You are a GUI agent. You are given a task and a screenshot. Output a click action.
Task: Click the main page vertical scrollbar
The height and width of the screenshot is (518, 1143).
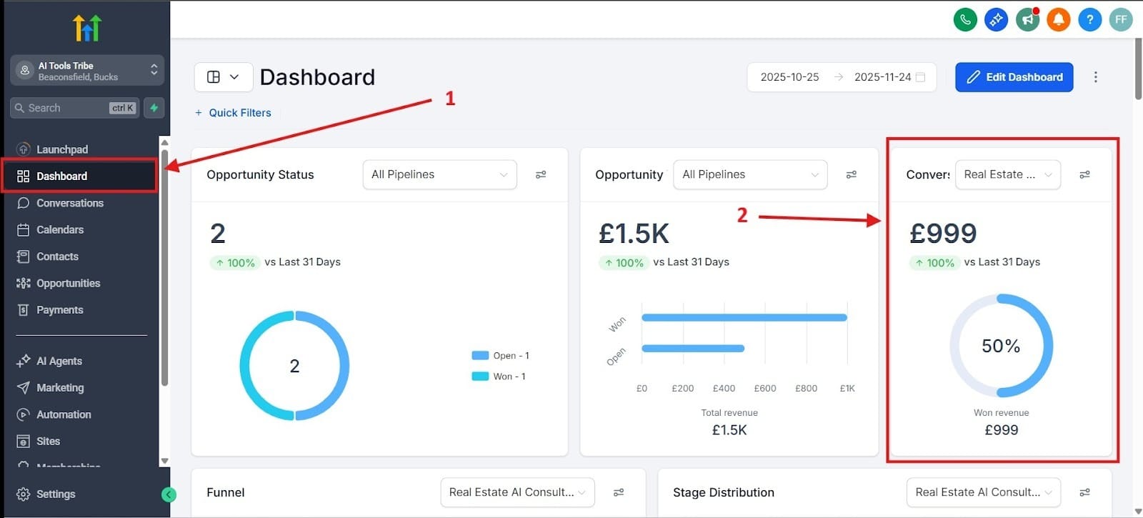pyautogui.click(x=1137, y=69)
